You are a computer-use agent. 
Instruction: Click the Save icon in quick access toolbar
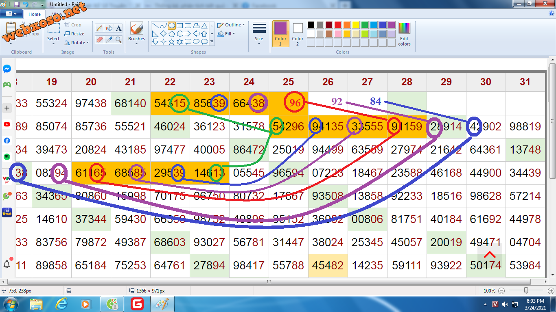16,4
